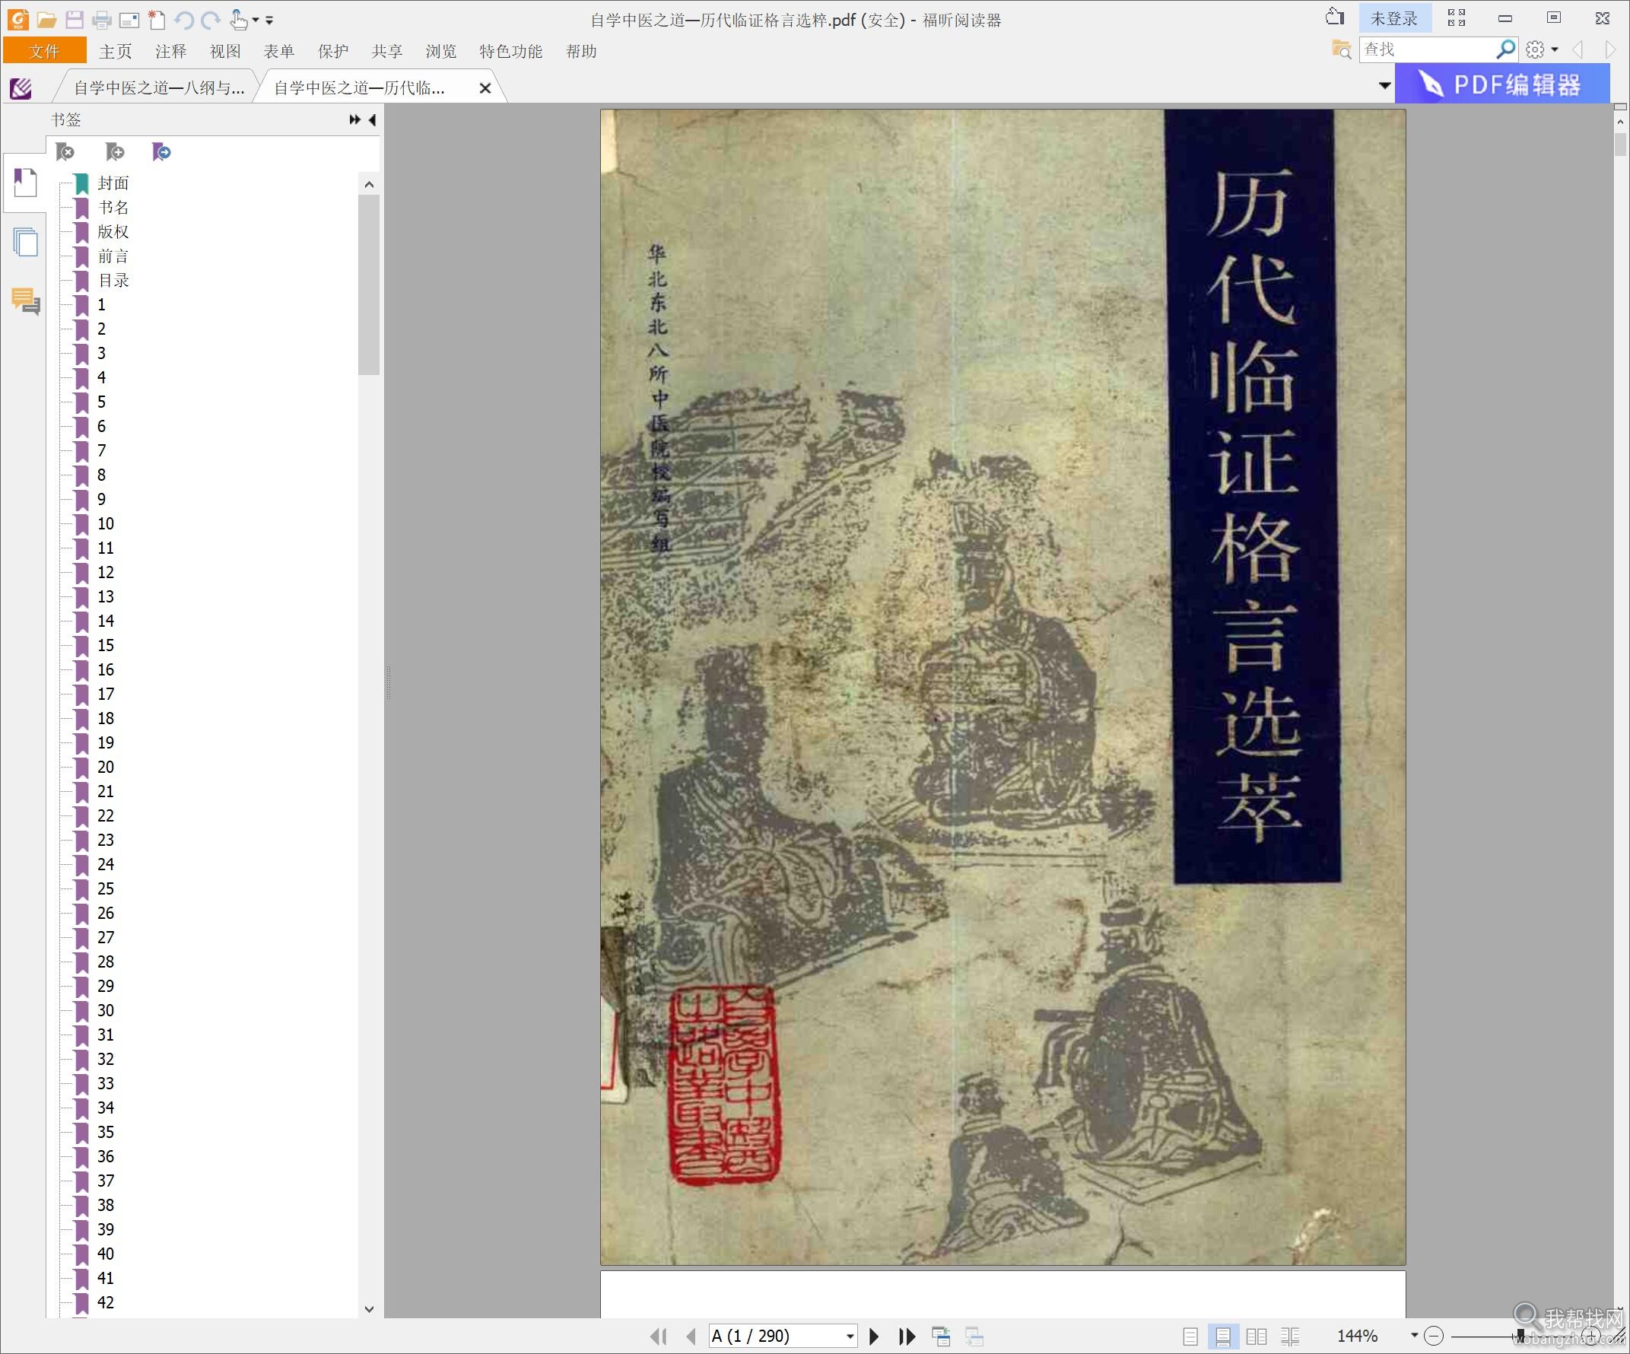Open the bookmarks panel icon in the sidebar
1630x1354 pixels.
(25, 183)
